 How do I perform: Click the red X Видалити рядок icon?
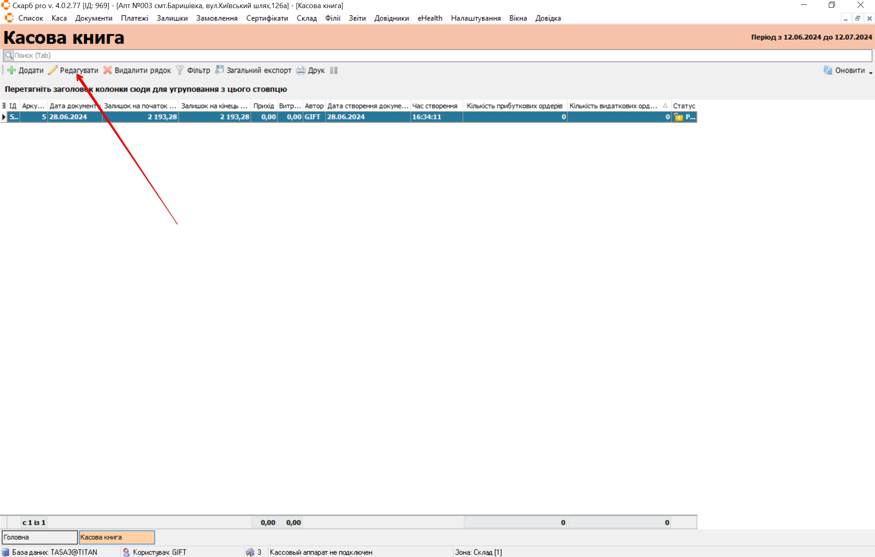coord(107,70)
